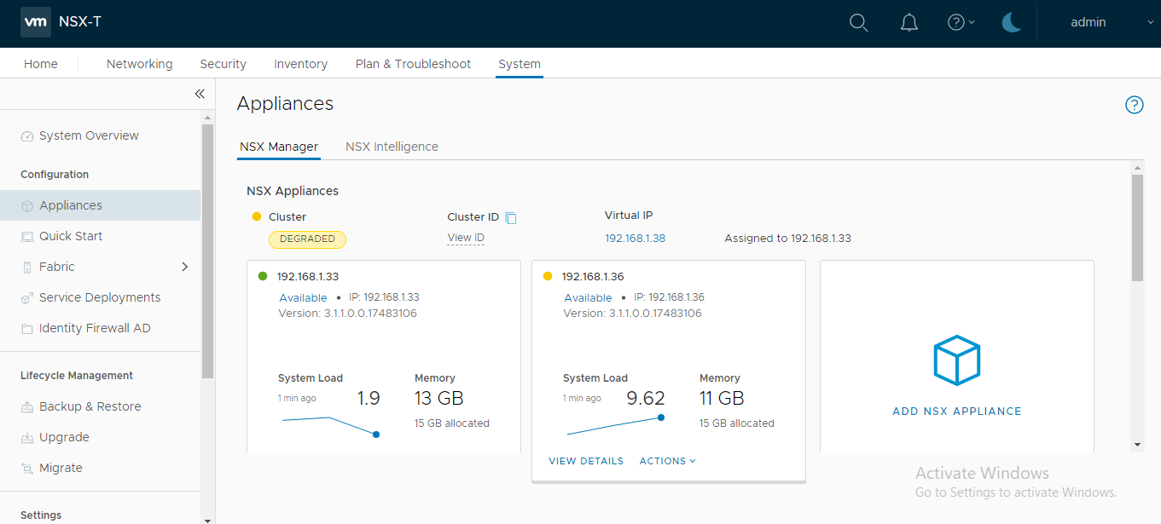Go to the Home tab
The image size is (1161, 524).
click(x=41, y=64)
